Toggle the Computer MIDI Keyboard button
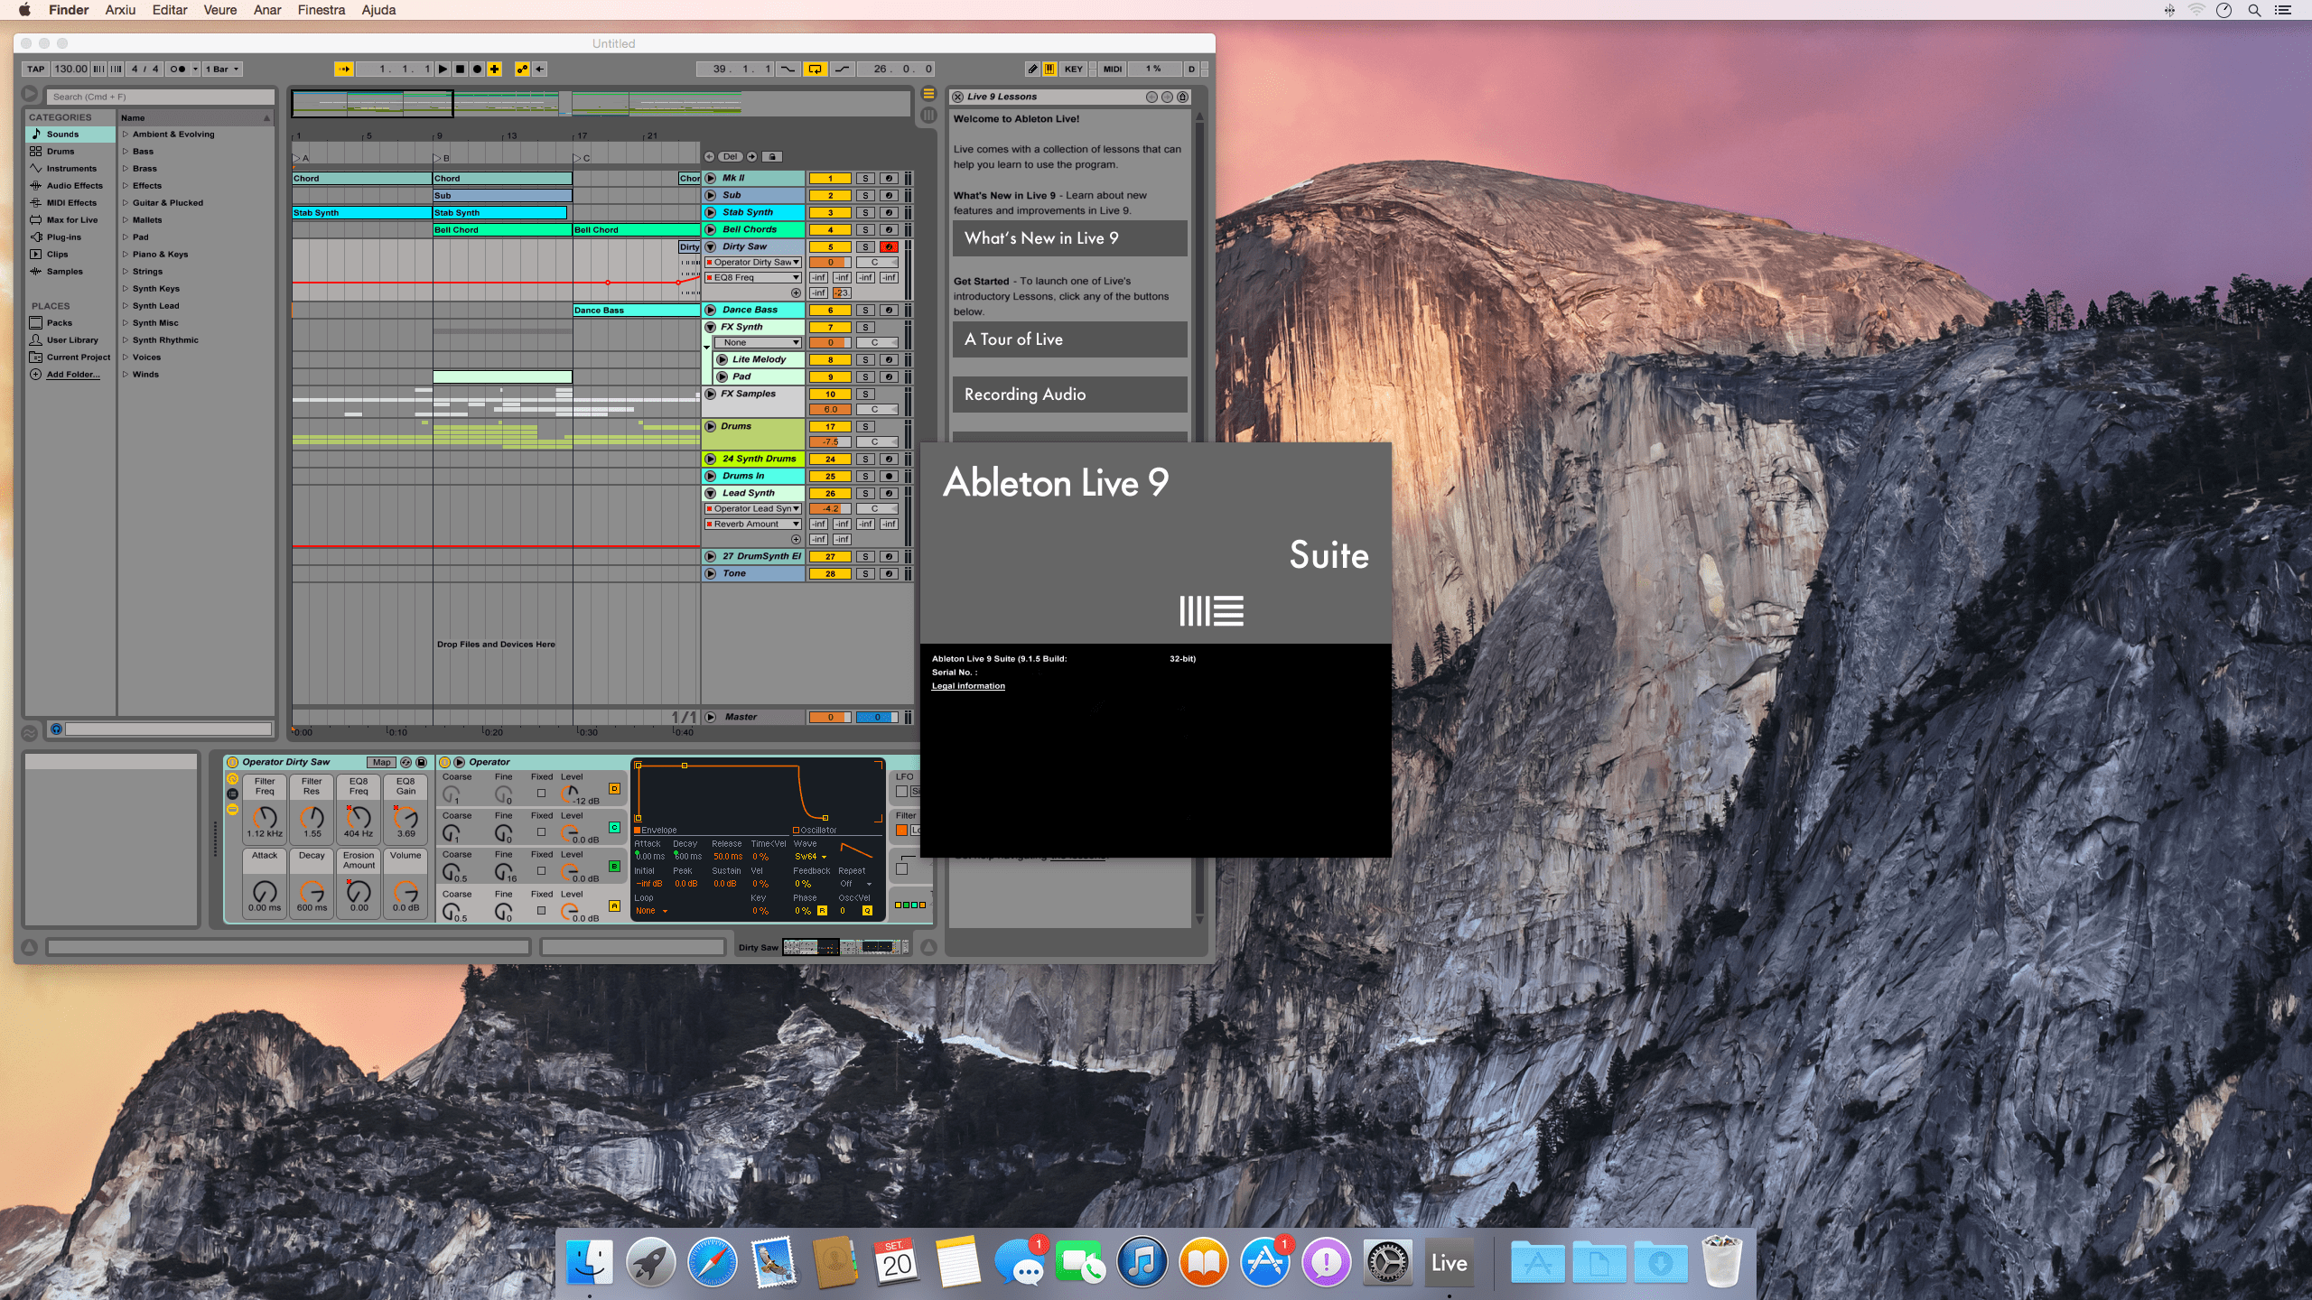 [1049, 69]
